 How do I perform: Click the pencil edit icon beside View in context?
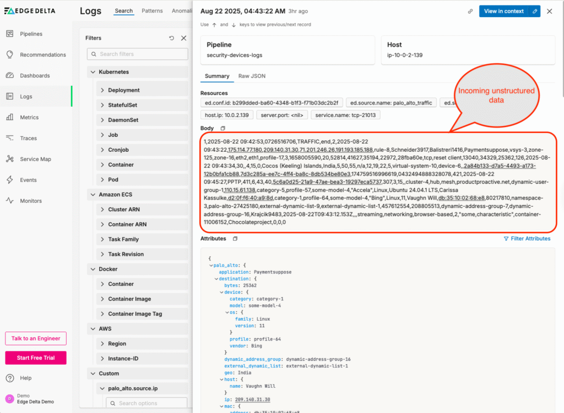click(x=534, y=11)
